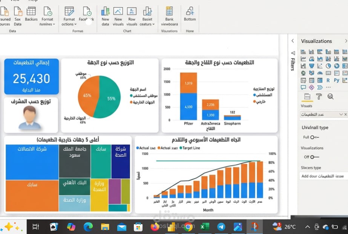Image resolution: width=348 pixels, height=234 pixels.
Task: Open Telegram from the taskbar
Action: coord(221,227)
